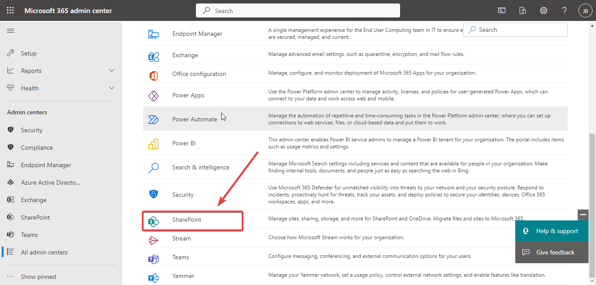Viewport: 596px width, 285px height.
Task: Focus the admin centers list Search box
Action: 515,30
